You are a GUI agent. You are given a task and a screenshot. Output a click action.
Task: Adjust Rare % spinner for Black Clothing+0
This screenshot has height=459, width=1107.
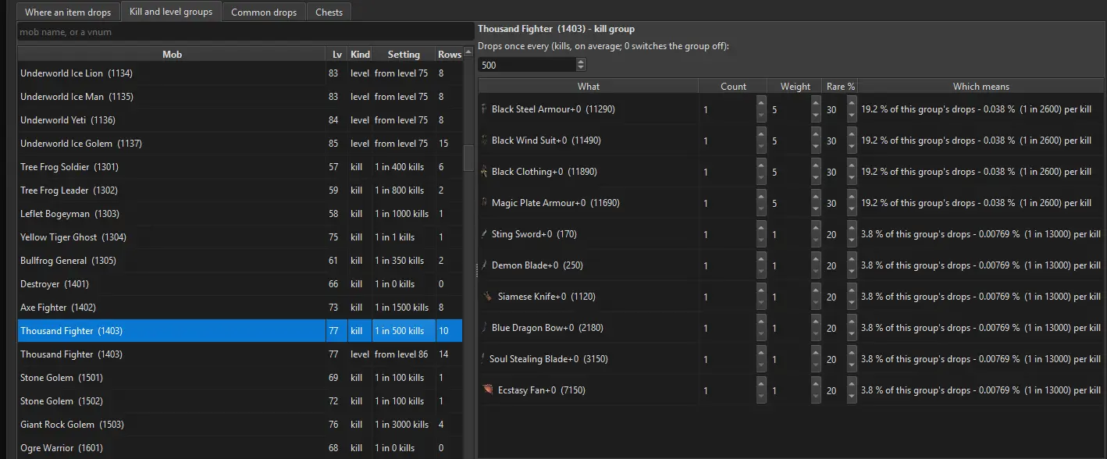(852, 172)
